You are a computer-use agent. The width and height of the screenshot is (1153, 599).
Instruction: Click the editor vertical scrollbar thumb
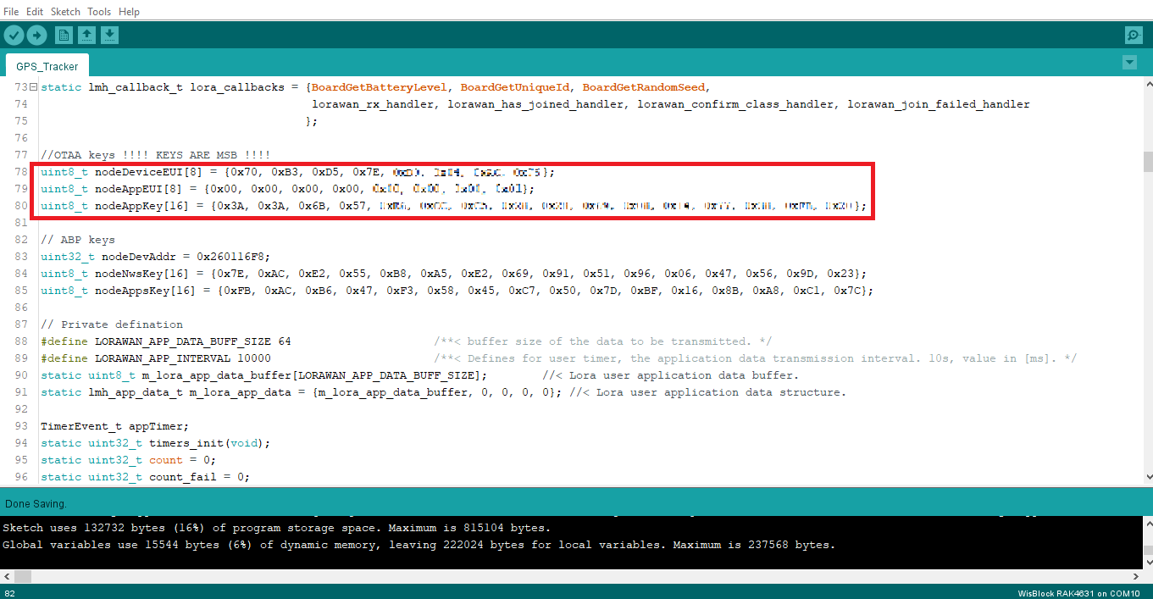(1147, 161)
